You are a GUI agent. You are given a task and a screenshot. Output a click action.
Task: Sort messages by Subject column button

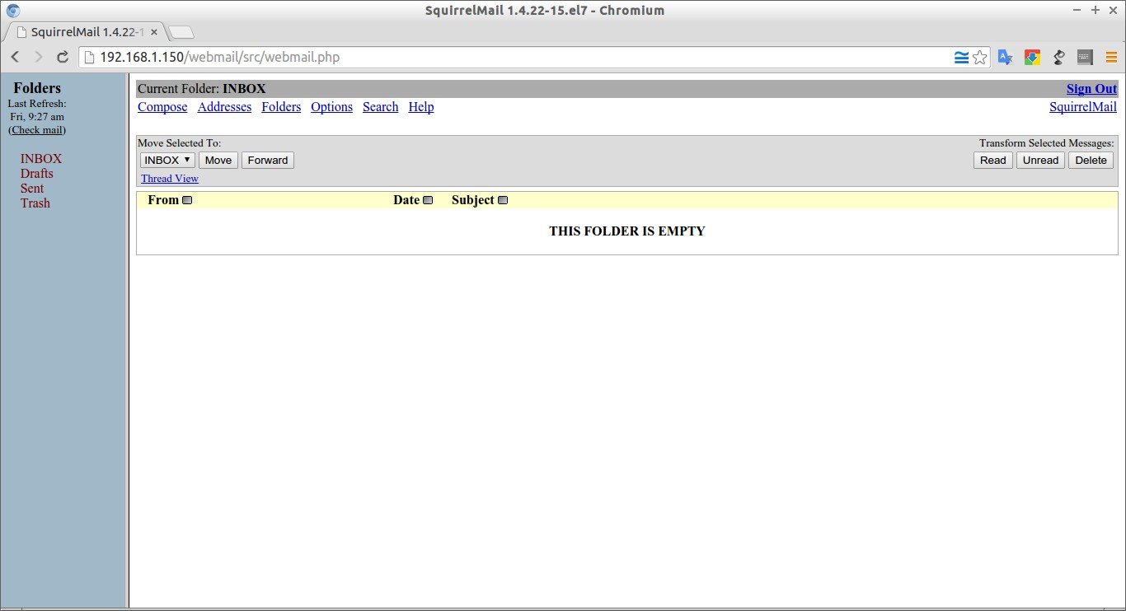pos(503,200)
